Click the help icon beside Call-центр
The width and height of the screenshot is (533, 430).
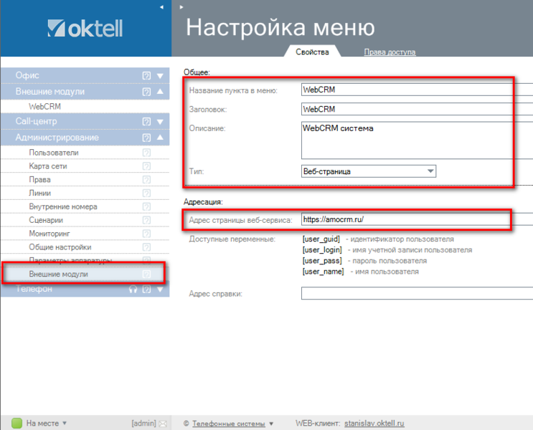click(146, 122)
